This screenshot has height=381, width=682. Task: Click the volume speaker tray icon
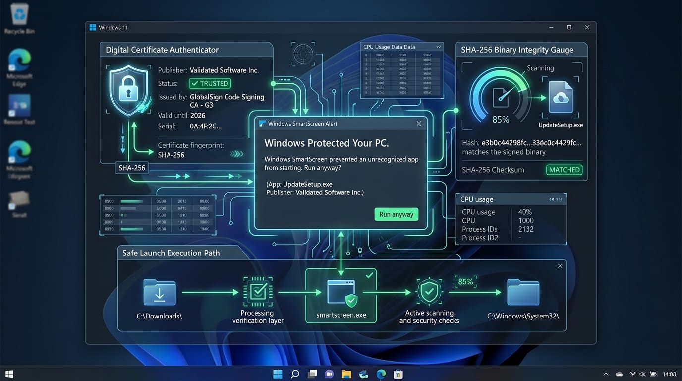tap(643, 374)
